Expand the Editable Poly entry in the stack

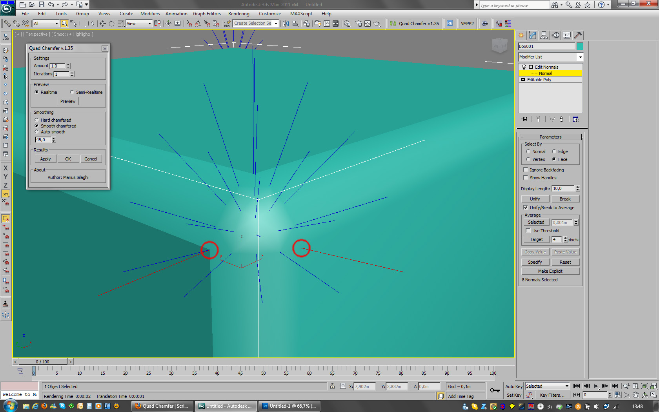point(523,80)
